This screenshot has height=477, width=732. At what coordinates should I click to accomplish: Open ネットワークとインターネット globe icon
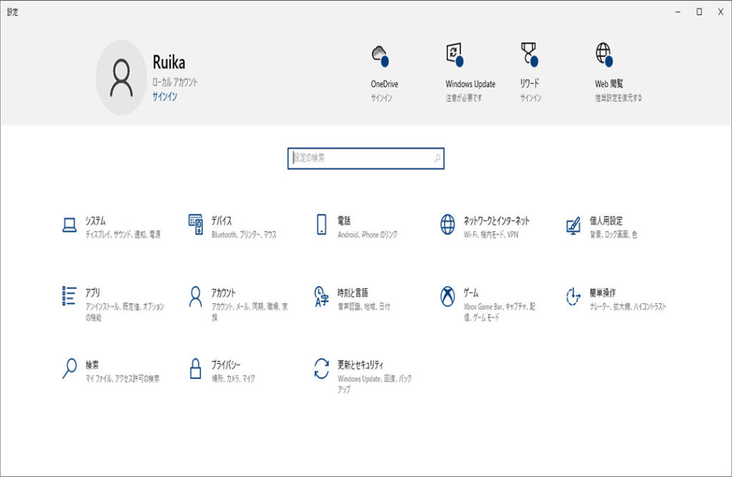[447, 225]
